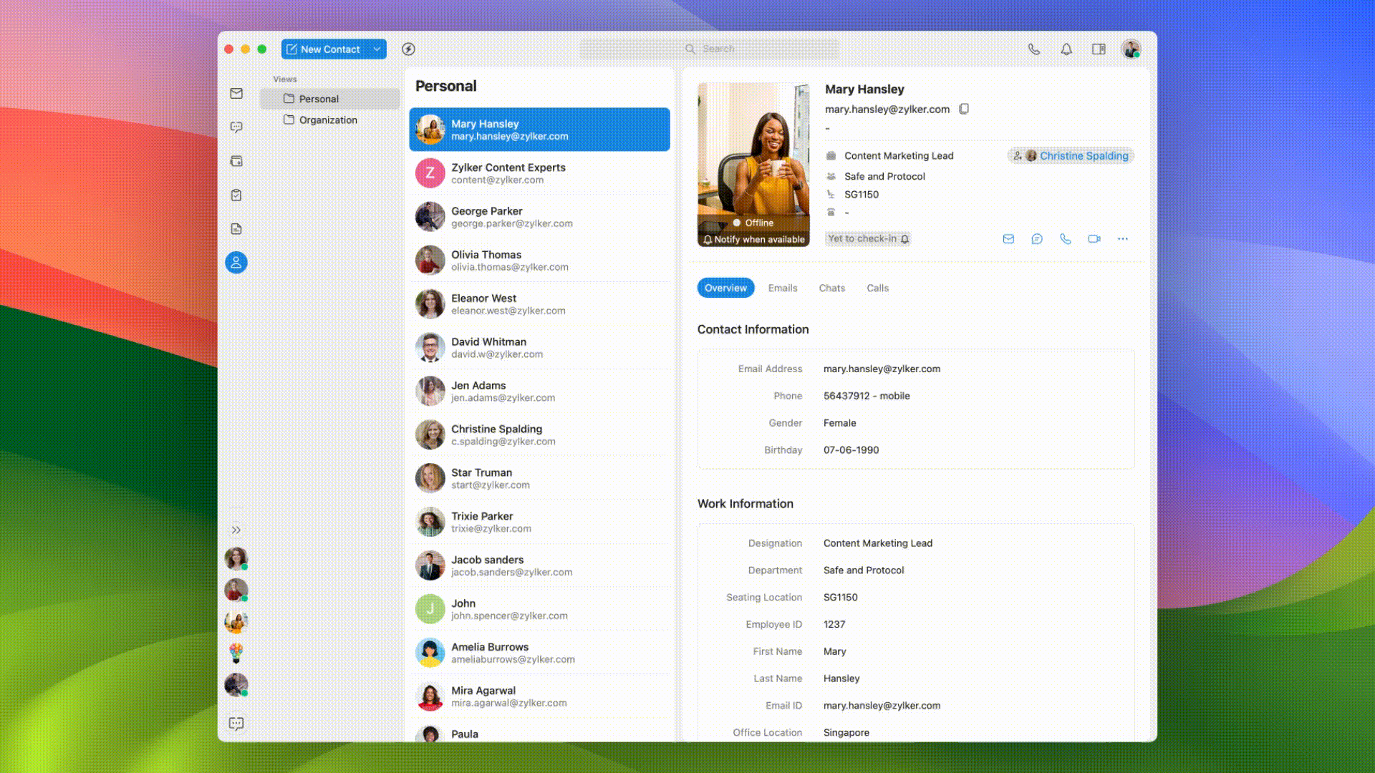
Task: Click the Christine Spalding manager link
Action: [1083, 156]
